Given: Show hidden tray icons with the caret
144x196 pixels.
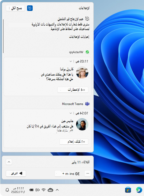Looking at the screenshot, I should click(x=57, y=190).
